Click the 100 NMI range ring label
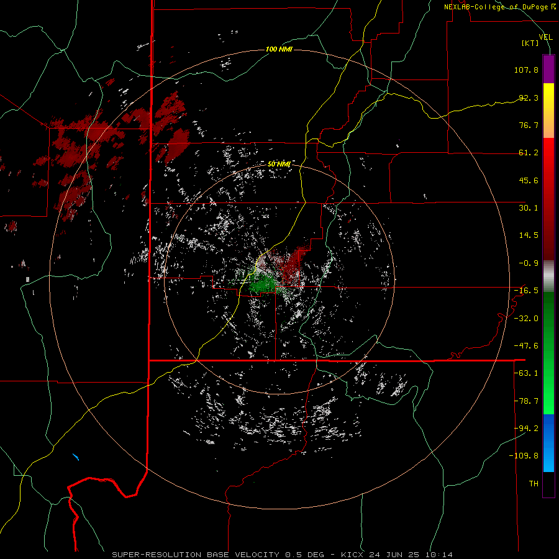The width and height of the screenshot is (559, 559). point(279,49)
